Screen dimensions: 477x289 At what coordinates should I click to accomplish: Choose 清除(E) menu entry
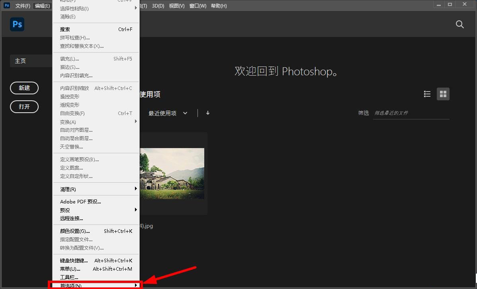click(x=96, y=17)
